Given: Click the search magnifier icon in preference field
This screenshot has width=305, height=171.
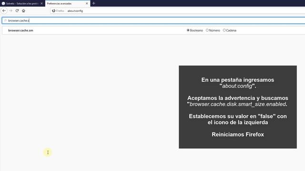Looking at the screenshot, I should coord(5,20).
